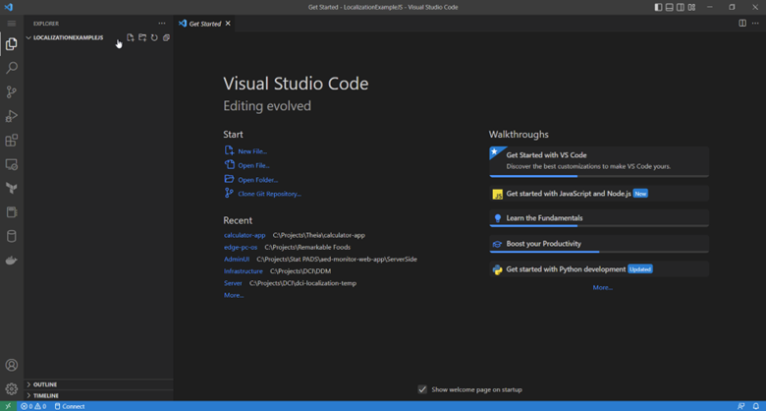Show errors and warnings count in status bar
The image size is (766, 411).
tap(33, 406)
